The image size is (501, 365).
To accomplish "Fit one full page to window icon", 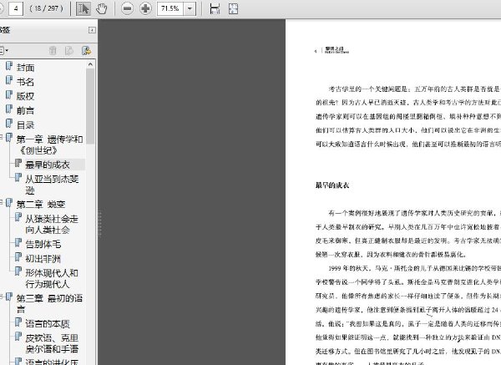I will point(233,8).
